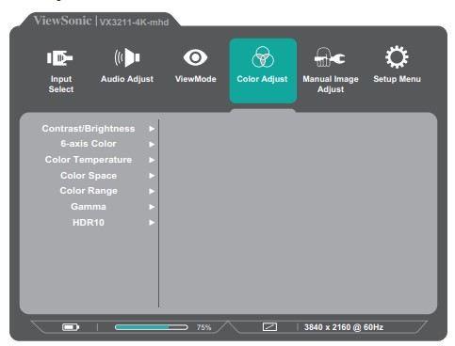
Task: Click the battery status icon
Action: [x=71, y=327]
